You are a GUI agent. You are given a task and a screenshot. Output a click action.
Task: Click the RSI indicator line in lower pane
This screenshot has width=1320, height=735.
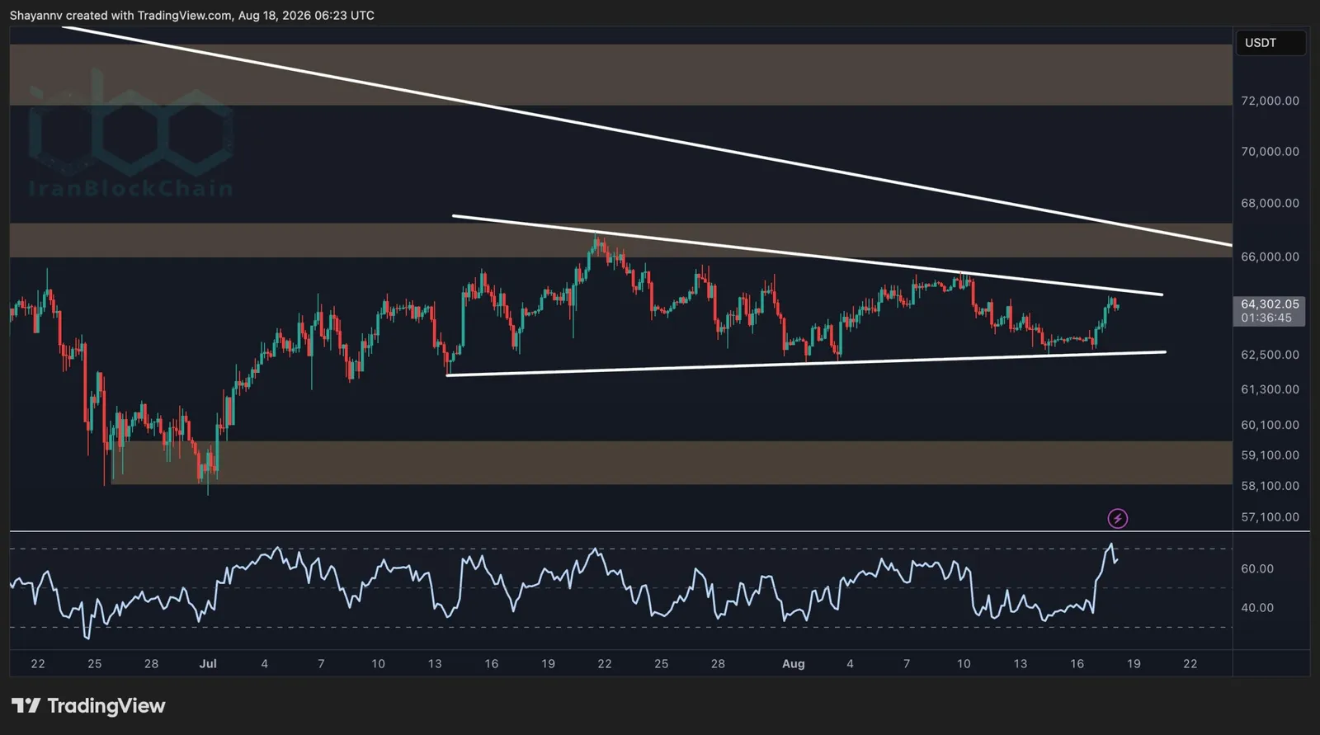tap(563, 590)
